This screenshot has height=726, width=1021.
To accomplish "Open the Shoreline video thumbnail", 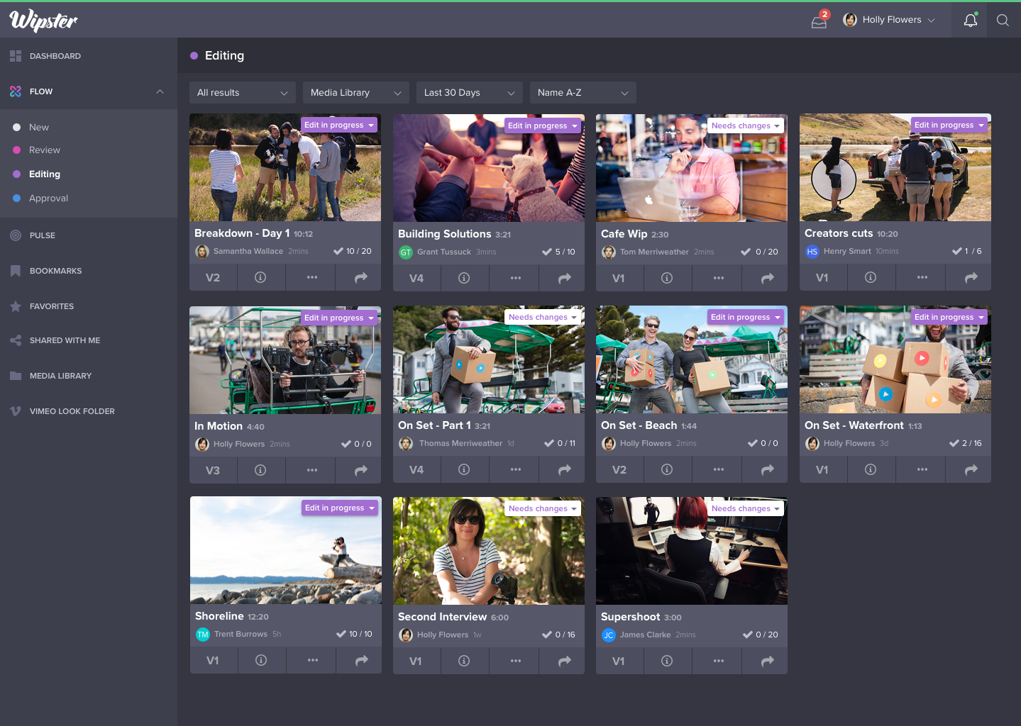I will point(286,550).
